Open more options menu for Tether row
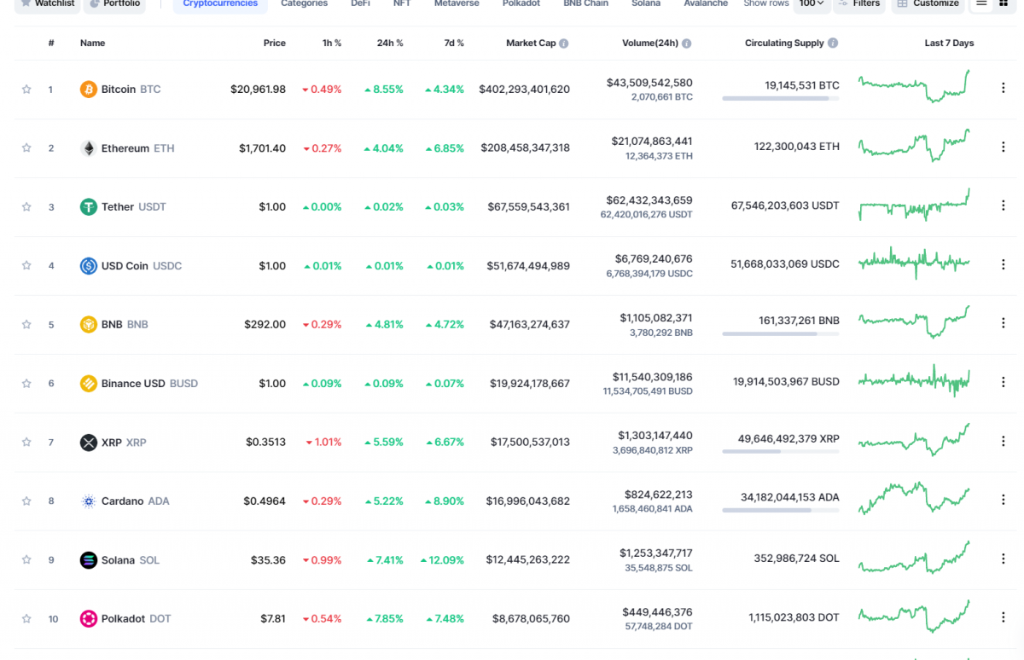The height and width of the screenshot is (660, 1024). click(x=1004, y=206)
